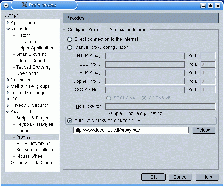224x187 pixels.
Task: Open the window menu icon in title bar
Action: [6, 5]
